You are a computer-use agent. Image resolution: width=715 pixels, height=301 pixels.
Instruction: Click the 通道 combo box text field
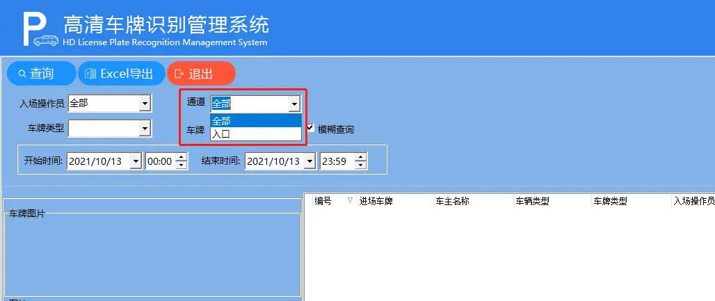tap(250, 105)
